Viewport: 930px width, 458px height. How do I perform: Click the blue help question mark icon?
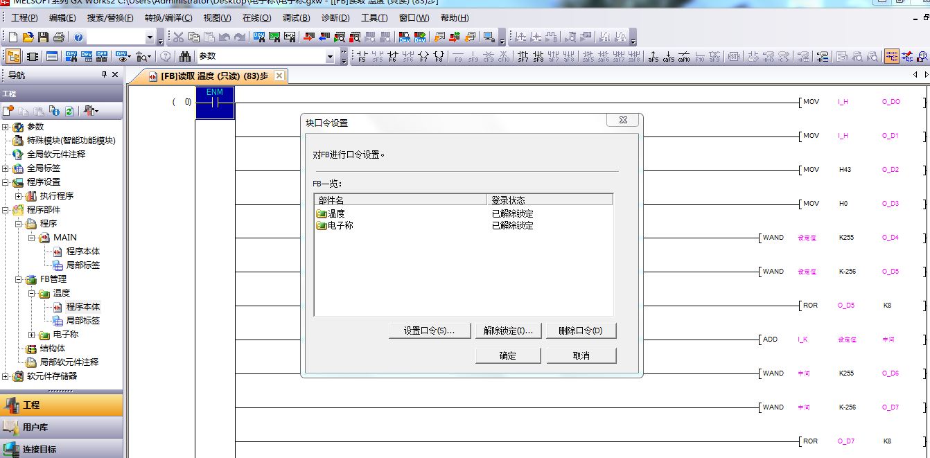[x=79, y=37]
